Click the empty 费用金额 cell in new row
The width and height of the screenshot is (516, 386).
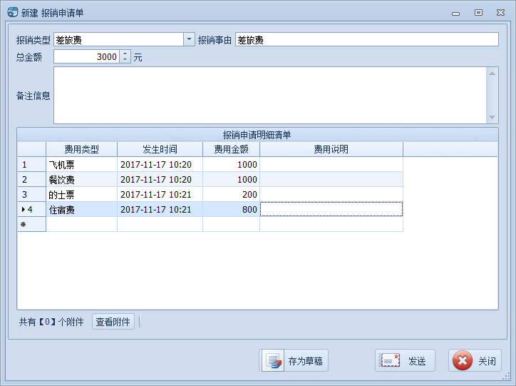[x=232, y=224]
